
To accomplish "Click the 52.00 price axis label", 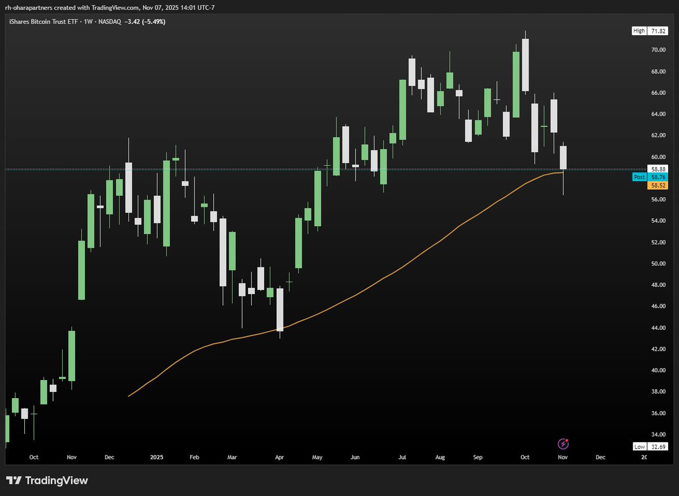I will [x=657, y=242].
